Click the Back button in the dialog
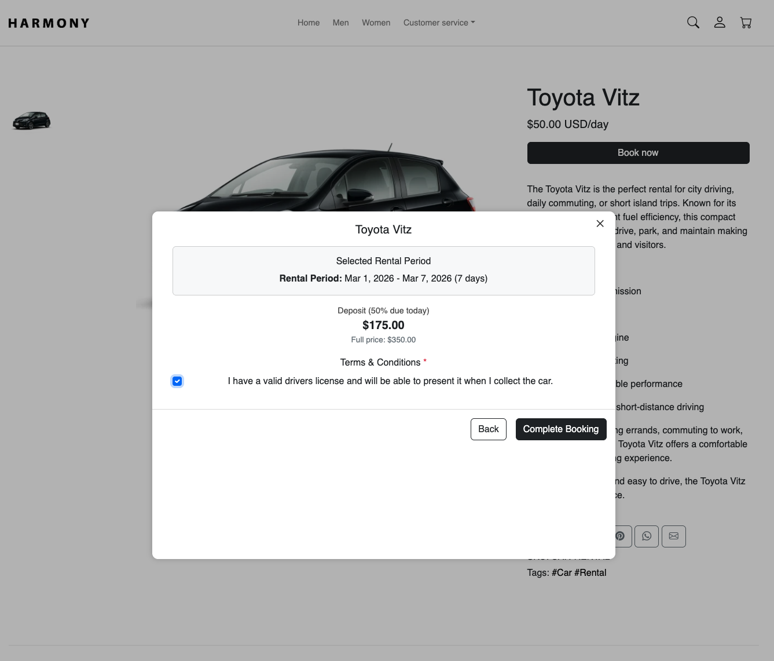Image resolution: width=774 pixels, height=661 pixels. coord(489,429)
